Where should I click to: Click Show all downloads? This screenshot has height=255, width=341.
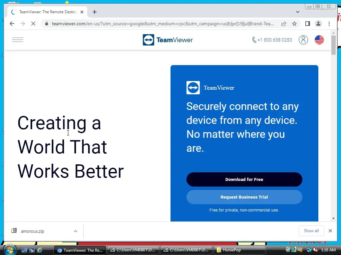pyautogui.click(x=311, y=231)
